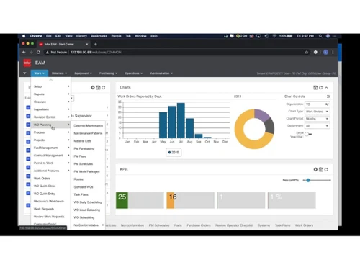
Task: Toggle the Show Year/Year switch
Action: [308, 134]
